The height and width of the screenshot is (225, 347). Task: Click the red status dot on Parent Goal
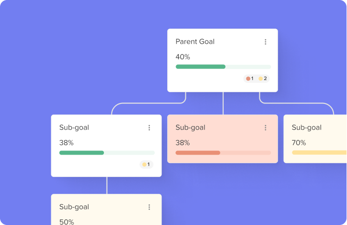(248, 79)
